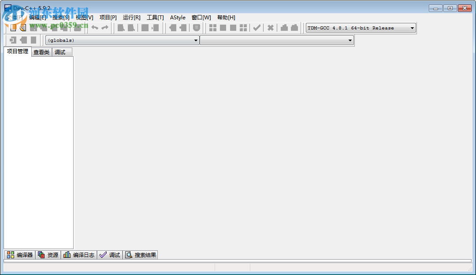Open the function list dropdown beside globals
The height and width of the screenshot is (275, 476).
[x=350, y=40]
